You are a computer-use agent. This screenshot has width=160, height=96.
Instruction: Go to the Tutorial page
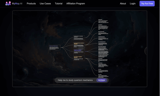[x=58, y=4]
